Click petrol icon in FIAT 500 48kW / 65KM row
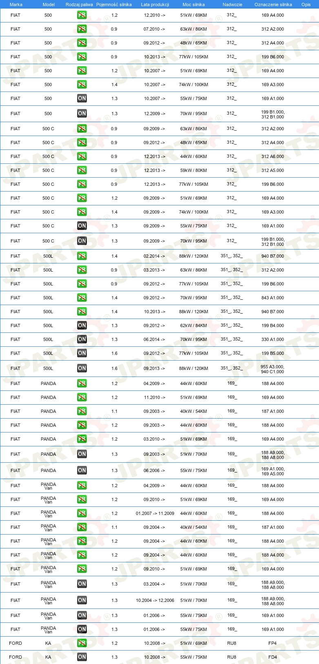 (x=82, y=43)
